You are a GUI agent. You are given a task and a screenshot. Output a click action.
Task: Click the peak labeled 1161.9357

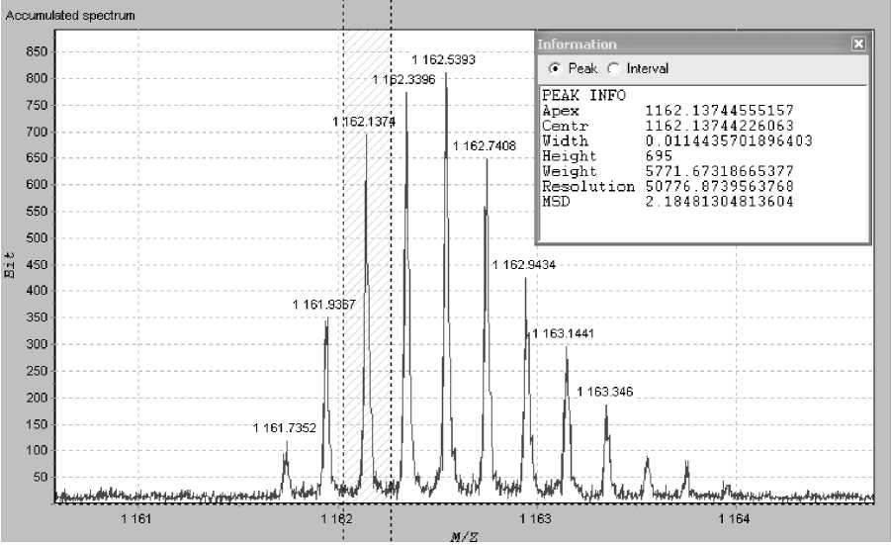324,305
